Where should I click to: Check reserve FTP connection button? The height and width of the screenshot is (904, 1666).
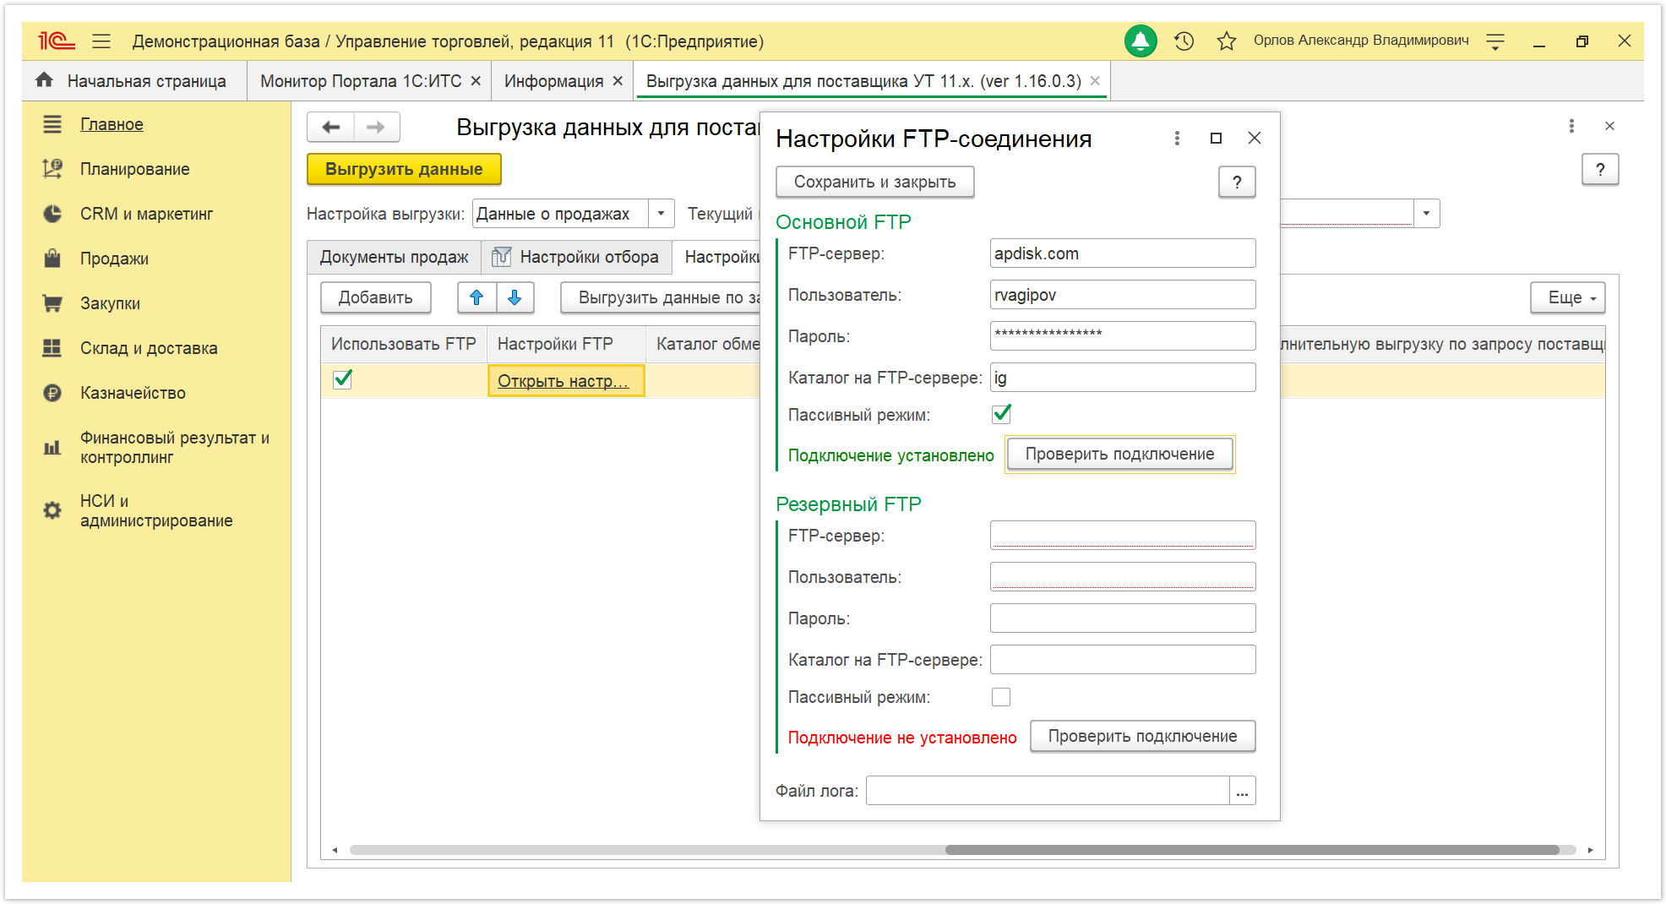(1142, 736)
